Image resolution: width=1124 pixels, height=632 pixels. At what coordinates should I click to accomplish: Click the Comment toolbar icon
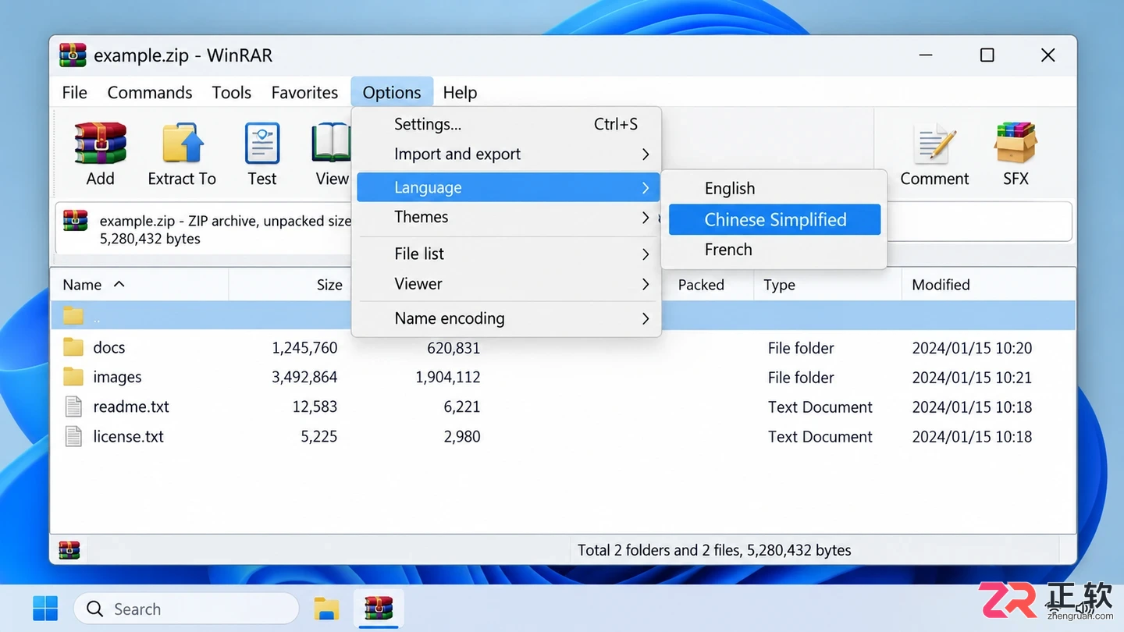pyautogui.click(x=934, y=143)
